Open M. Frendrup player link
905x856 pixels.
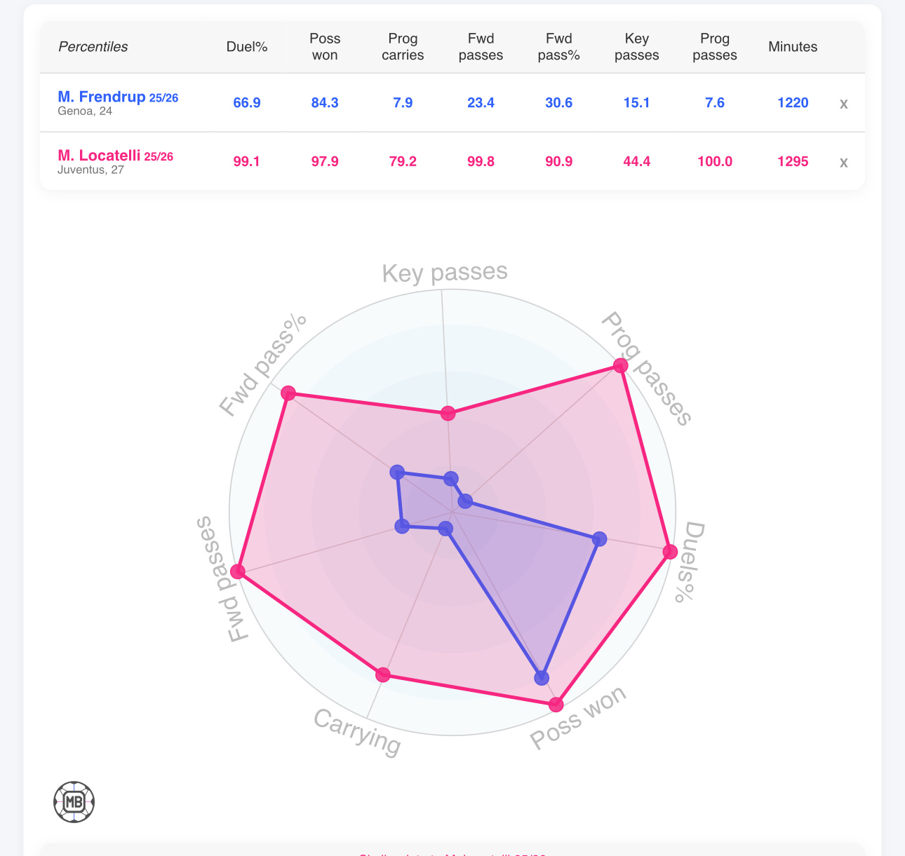point(102,97)
